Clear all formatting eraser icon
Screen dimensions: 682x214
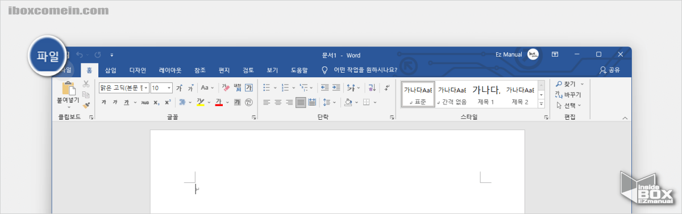[225, 88]
